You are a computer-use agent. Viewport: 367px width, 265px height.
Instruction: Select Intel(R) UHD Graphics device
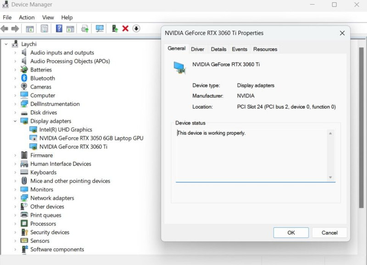pyautogui.click(x=66, y=130)
